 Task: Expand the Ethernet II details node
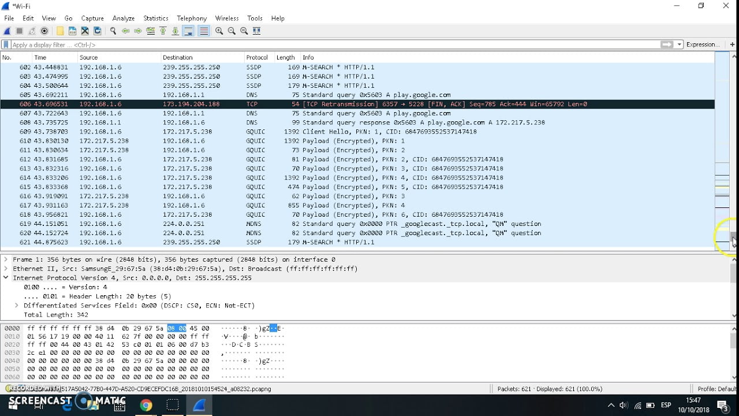(x=6, y=269)
